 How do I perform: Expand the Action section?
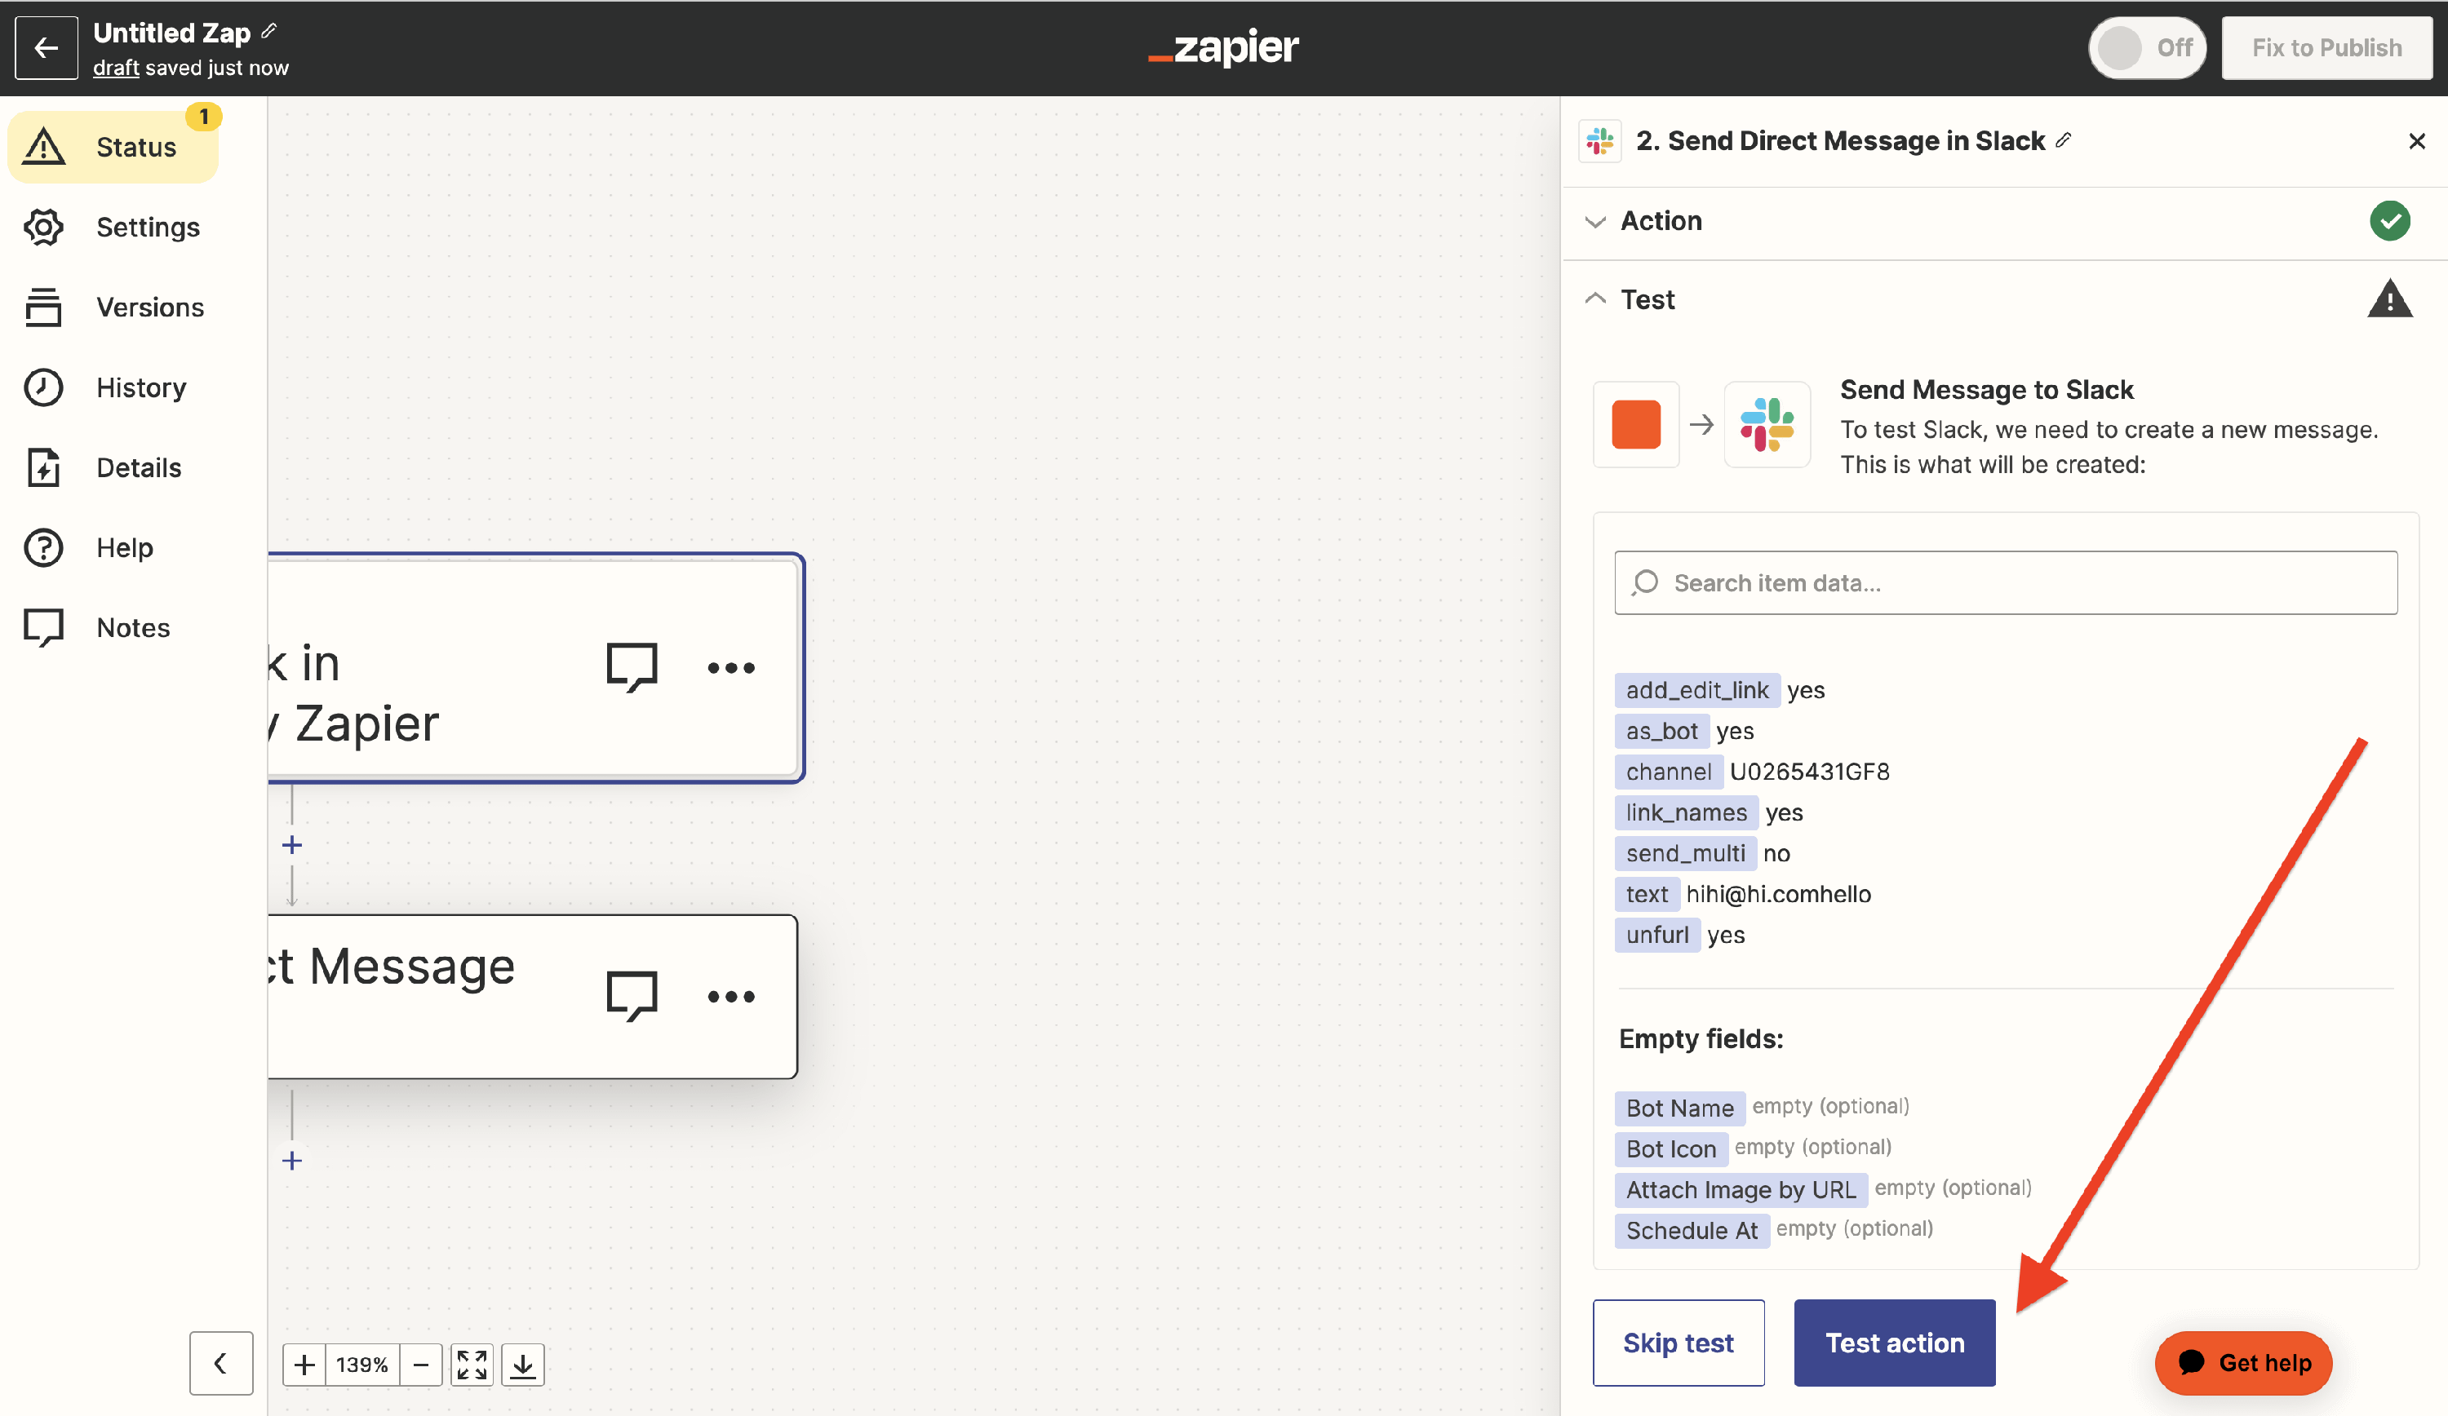(x=1661, y=221)
